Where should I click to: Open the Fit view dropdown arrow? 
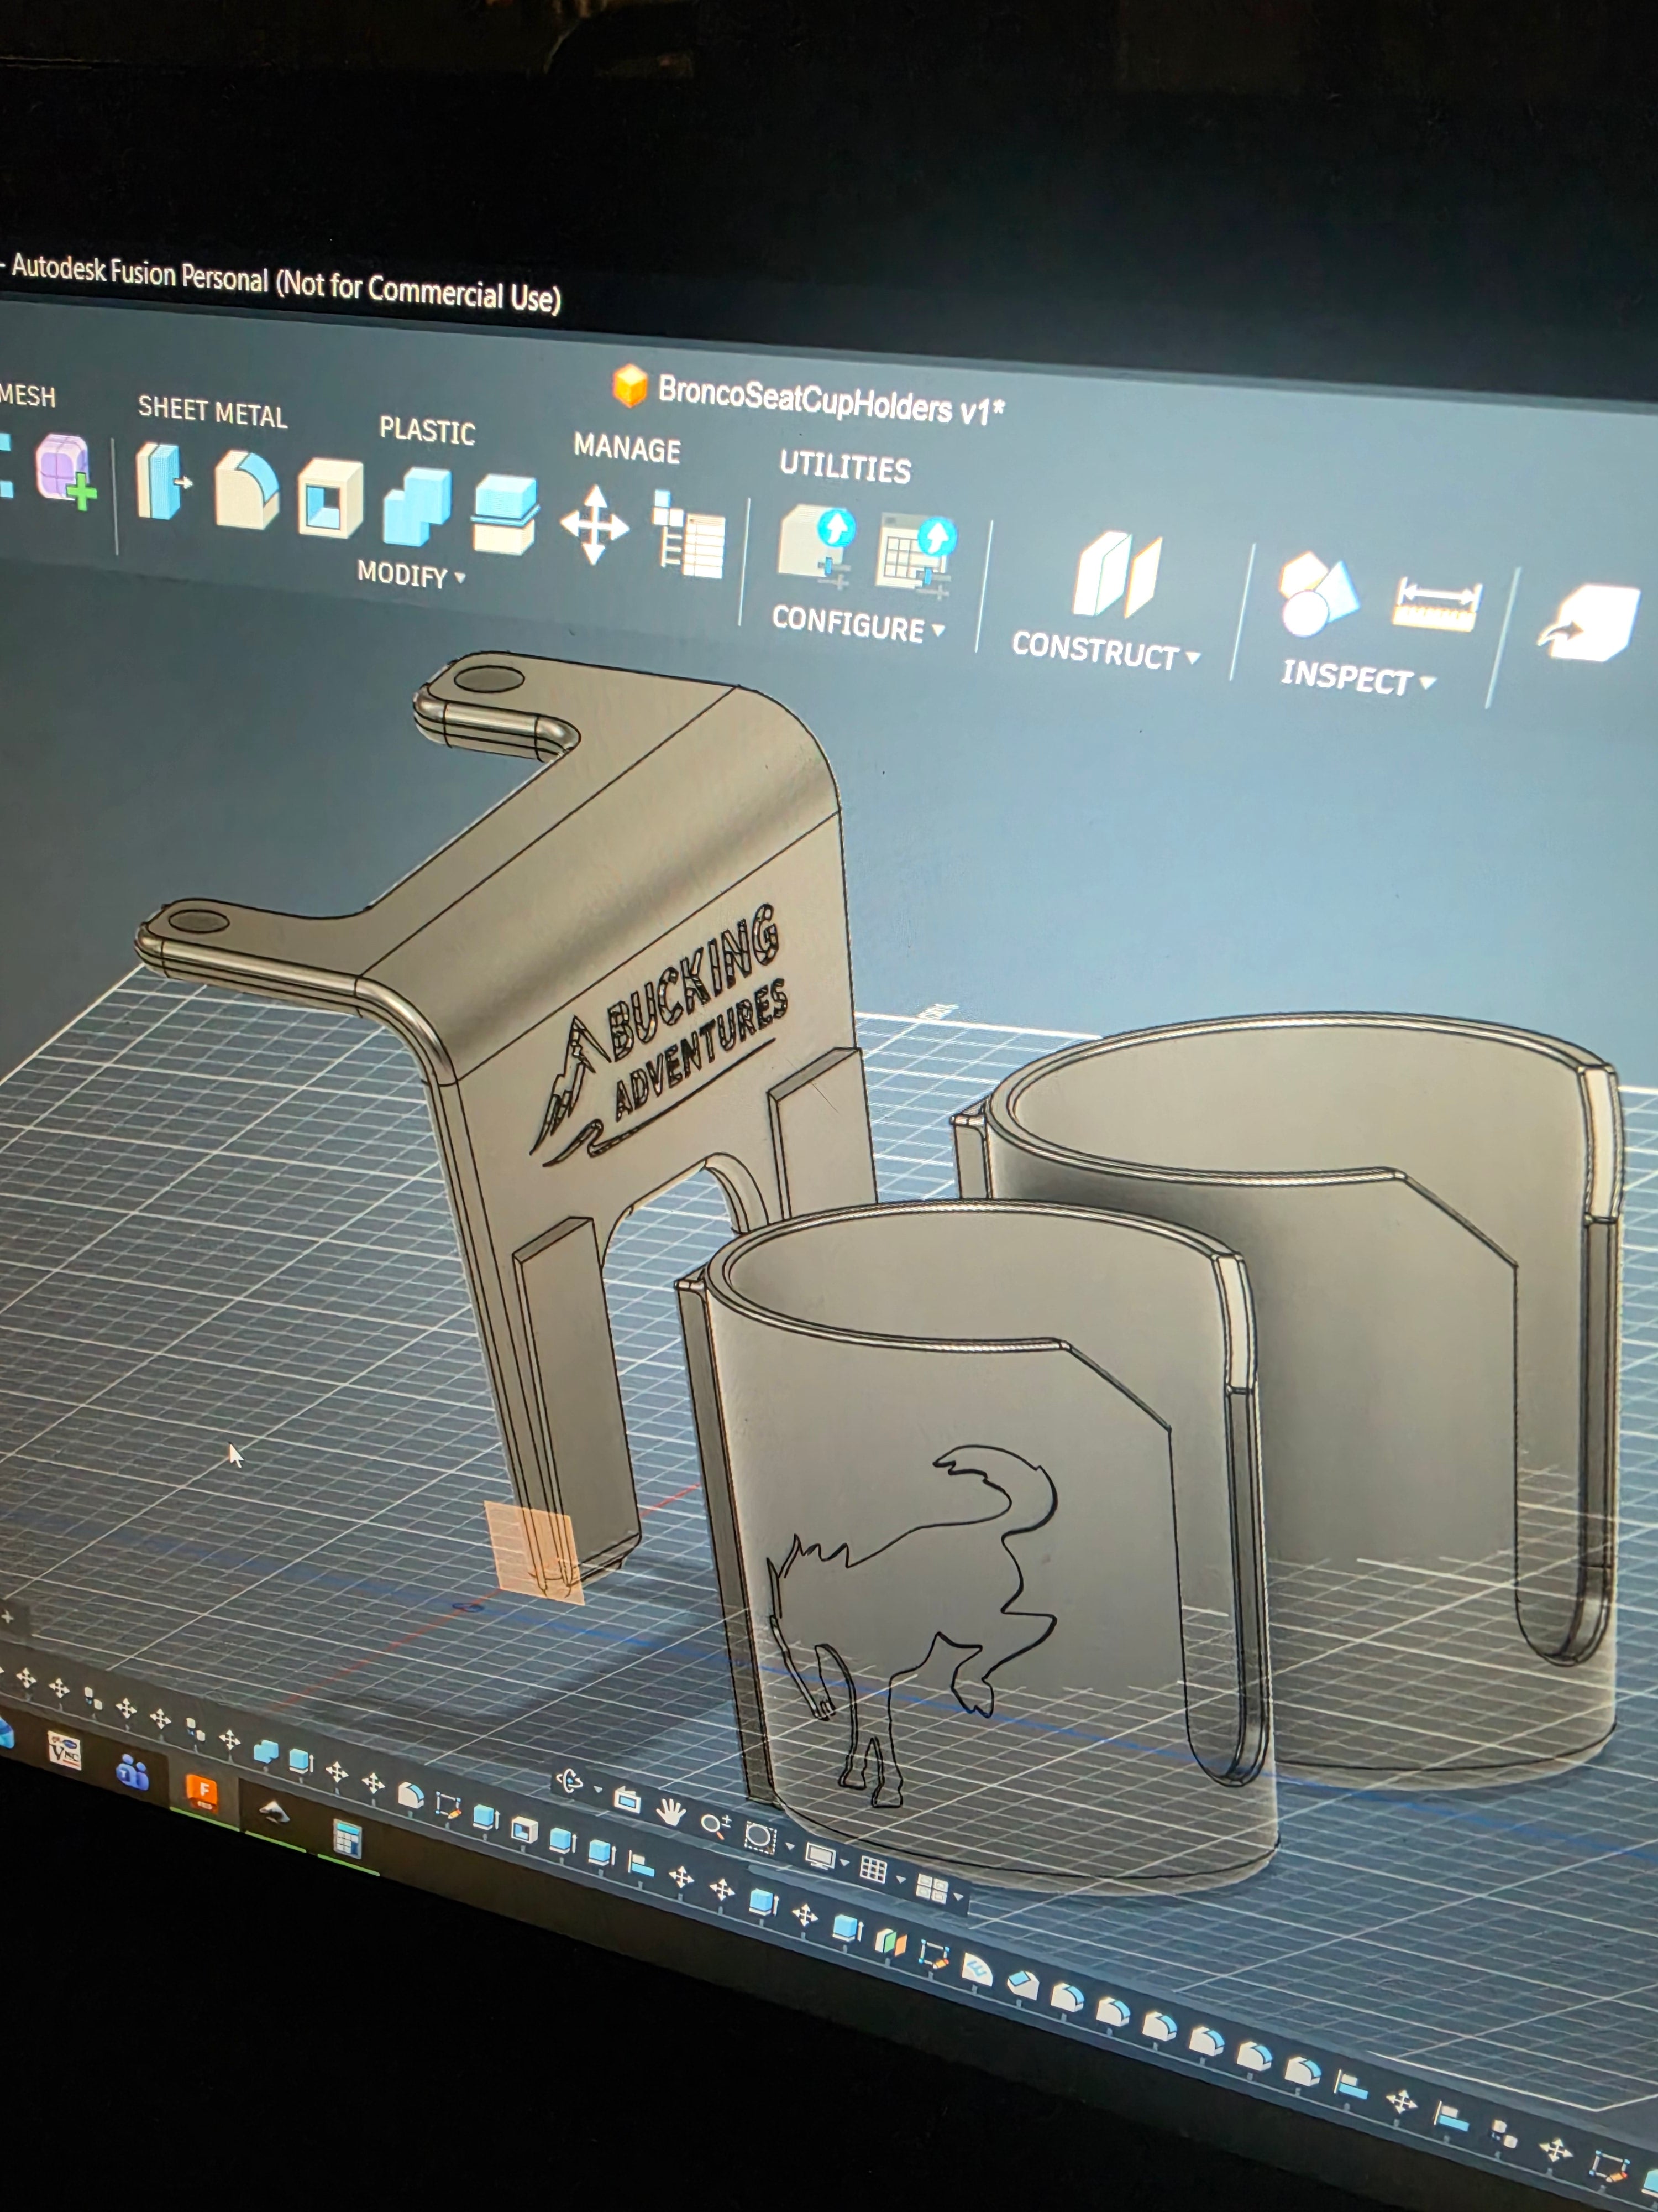coord(790,1846)
